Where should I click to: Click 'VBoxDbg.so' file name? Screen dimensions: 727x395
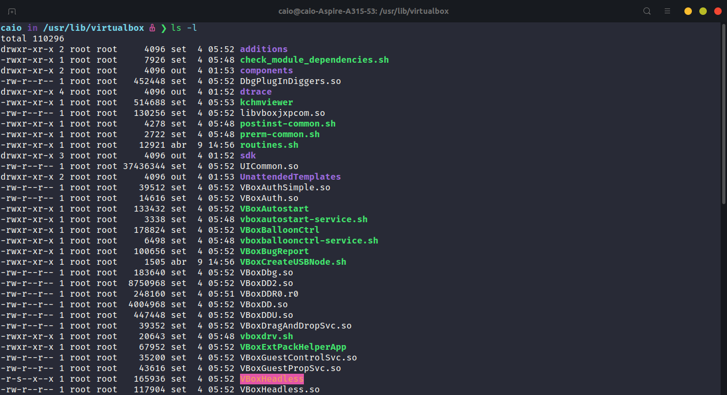(x=267, y=272)
